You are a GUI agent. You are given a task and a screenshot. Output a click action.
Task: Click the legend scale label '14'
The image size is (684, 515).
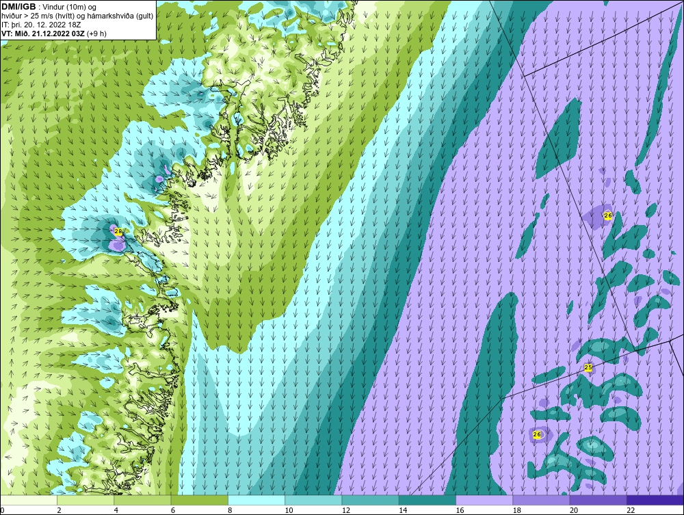click(x=403, y=511)
